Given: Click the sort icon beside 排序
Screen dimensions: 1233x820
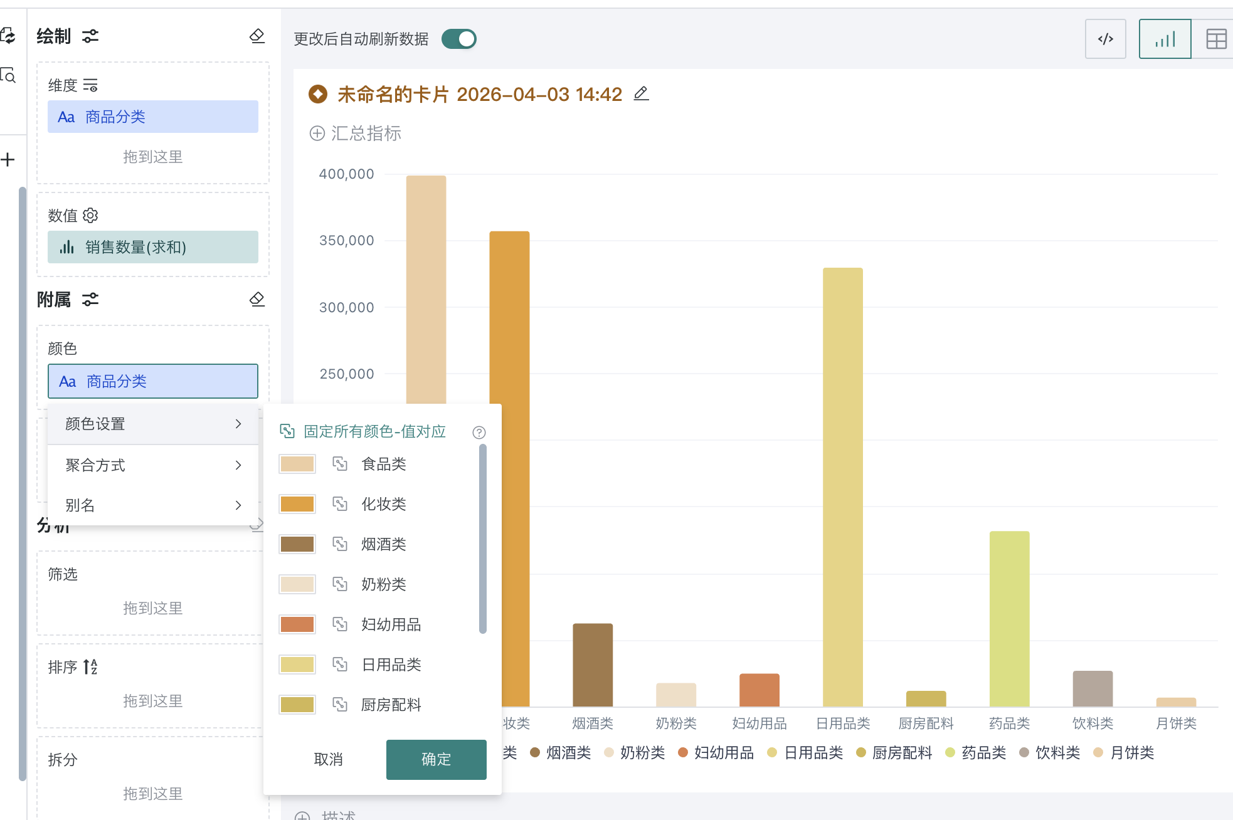Looking at the screenshot, I should (x=90, y=666).
